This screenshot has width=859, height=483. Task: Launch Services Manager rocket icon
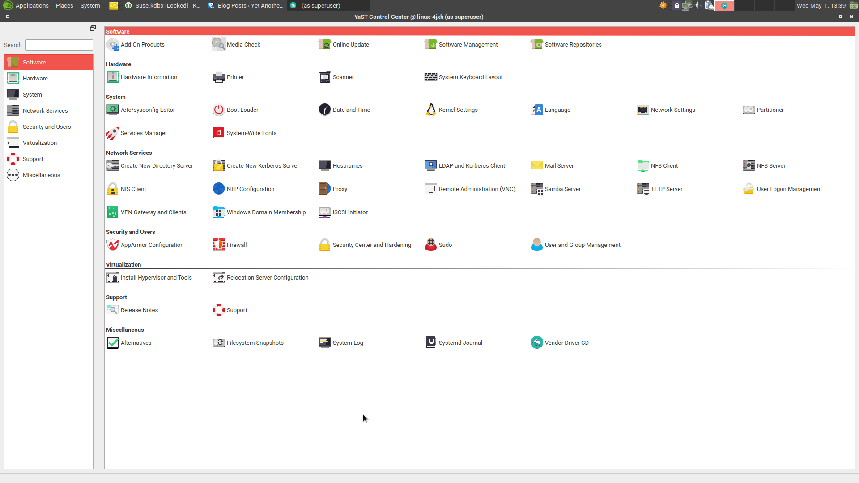point(112,133)
